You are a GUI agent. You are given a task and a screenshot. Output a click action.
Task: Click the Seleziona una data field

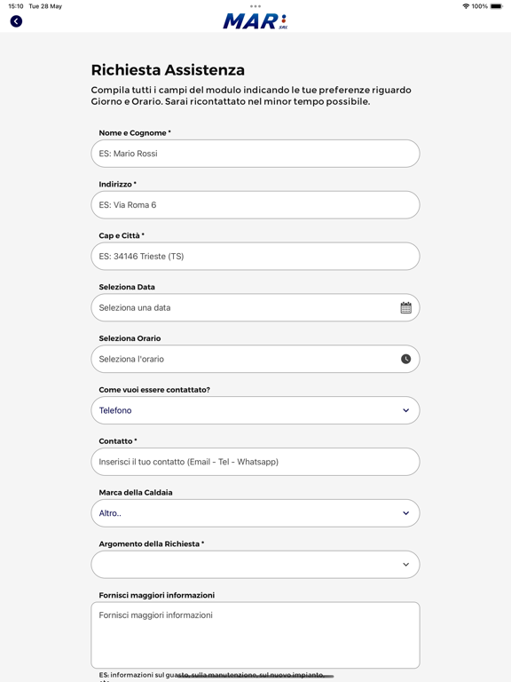click(x=255, y=307)
